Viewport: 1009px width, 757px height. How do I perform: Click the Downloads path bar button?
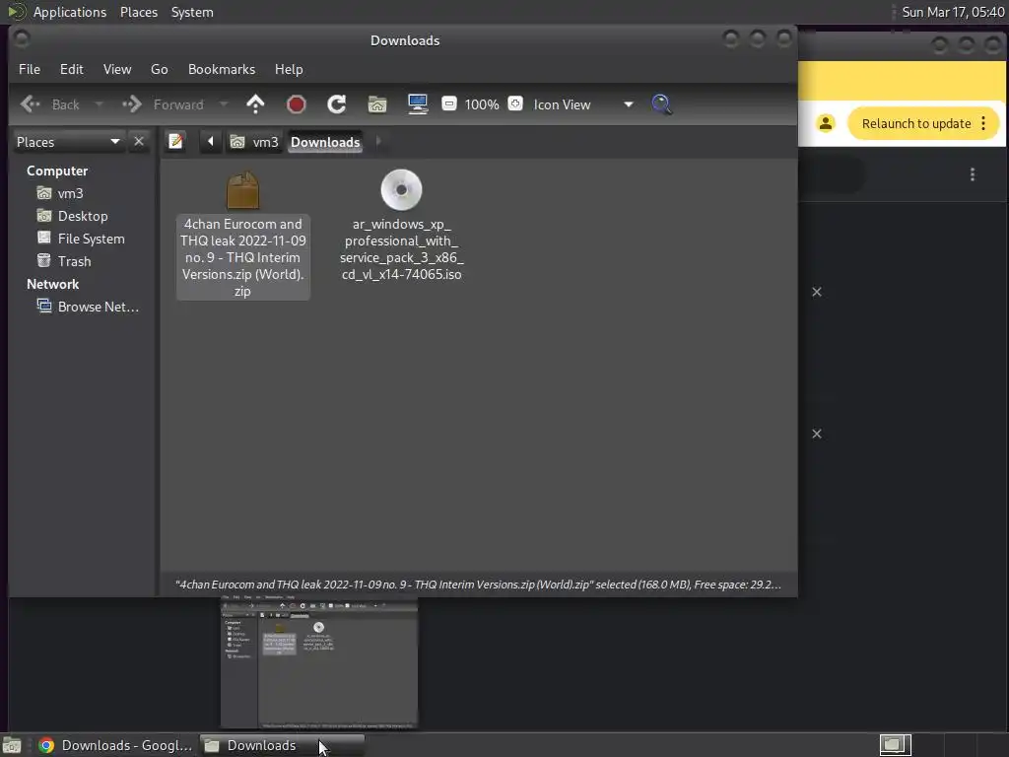(x=325, y=142)
